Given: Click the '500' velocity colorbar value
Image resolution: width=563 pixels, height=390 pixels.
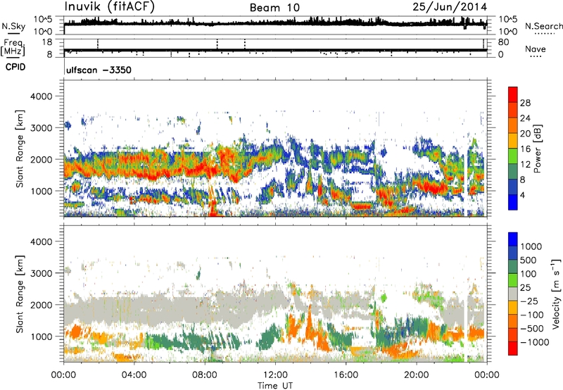Looking at the screenshot, I should pos(529,260).
